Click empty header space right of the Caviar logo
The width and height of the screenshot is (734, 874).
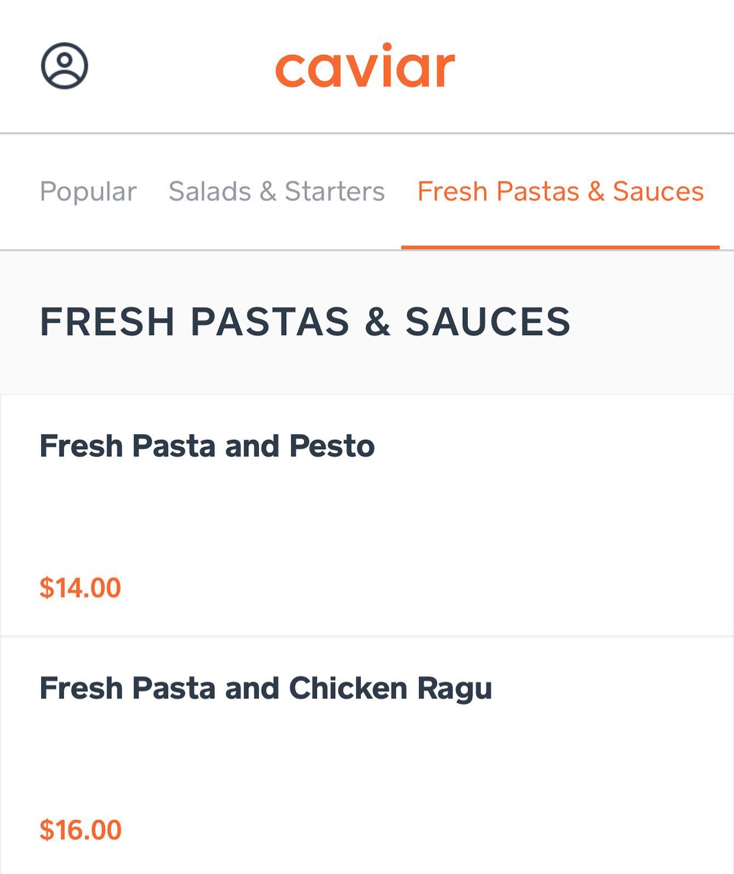(x=592, y=66)
